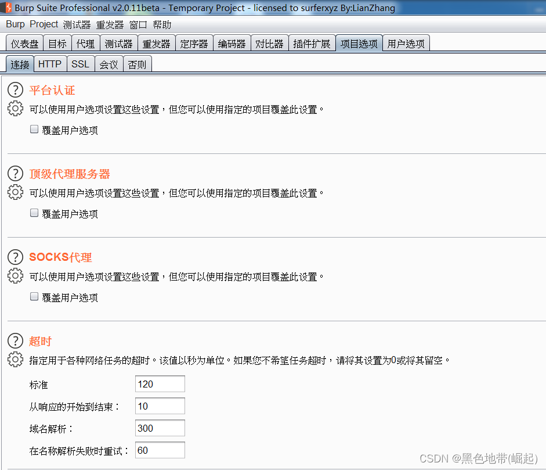Viewport: 546px width, 470px height.
Task: Select the 连接 sub-tab
Action: (x=20, y=64)
